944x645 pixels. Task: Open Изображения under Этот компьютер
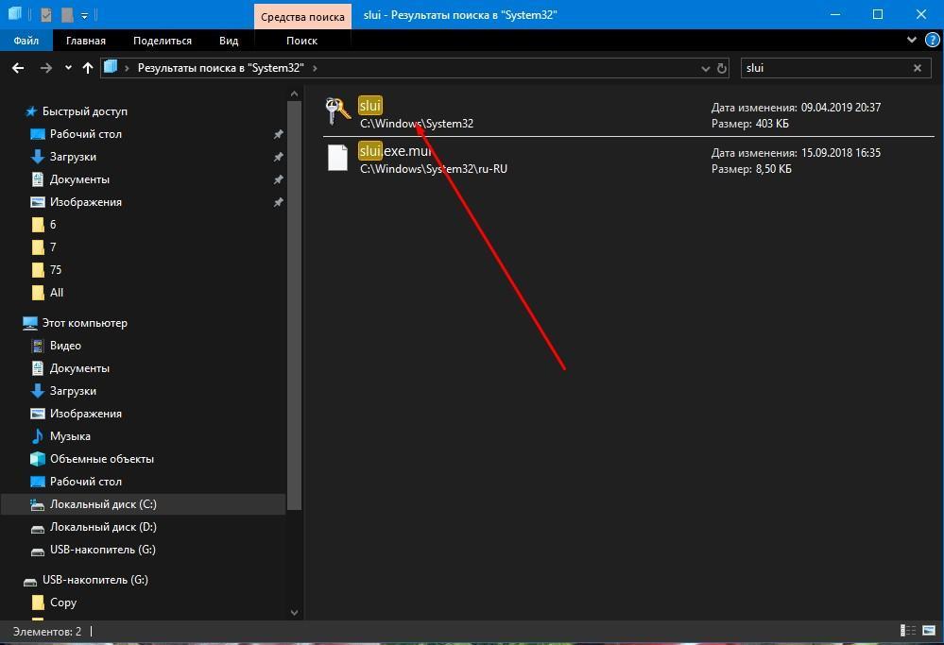(x=85, y=414)
